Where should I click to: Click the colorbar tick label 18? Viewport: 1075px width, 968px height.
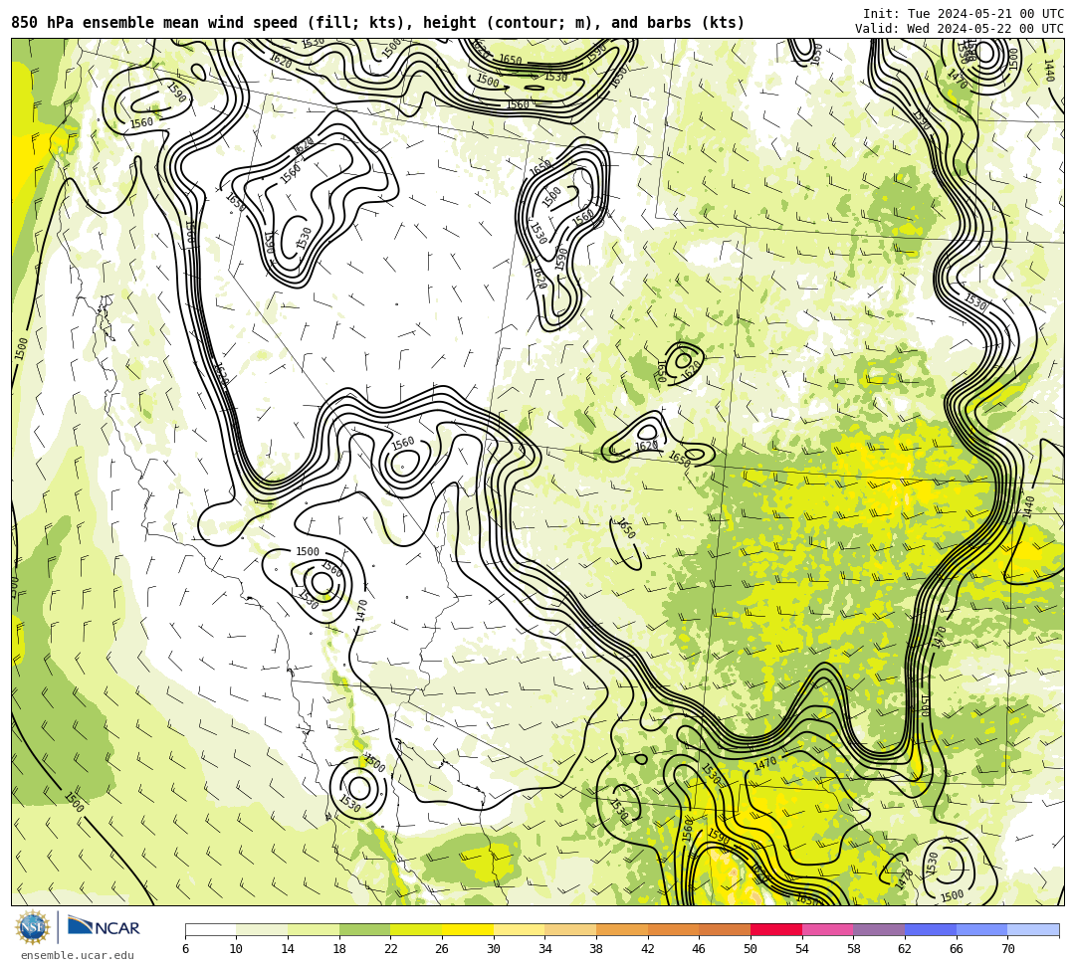click(x=339, y=949)
